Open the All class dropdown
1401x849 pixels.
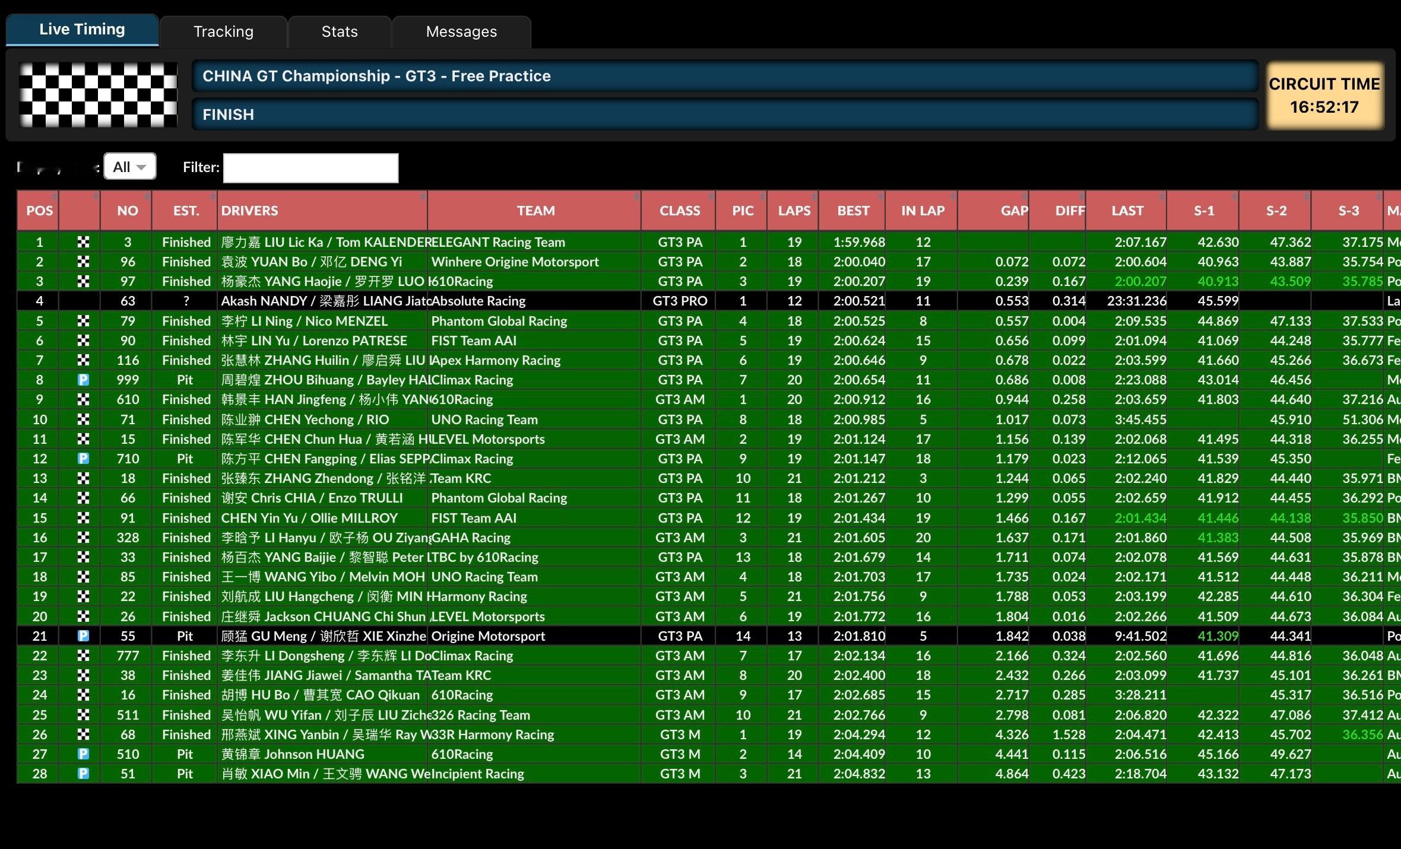point(129,167)
